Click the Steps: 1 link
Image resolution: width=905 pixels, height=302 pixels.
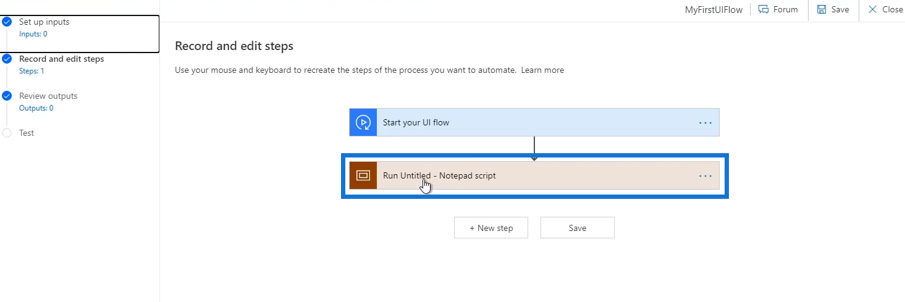tap(32, 71)
